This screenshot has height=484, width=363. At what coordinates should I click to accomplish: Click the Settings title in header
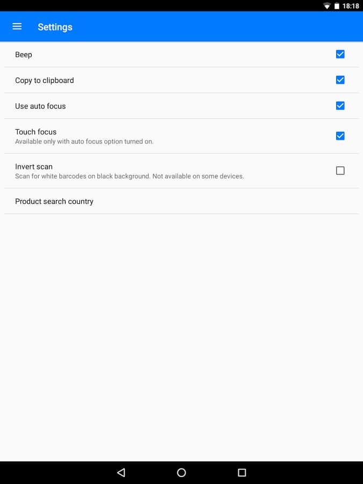[55, 27]
